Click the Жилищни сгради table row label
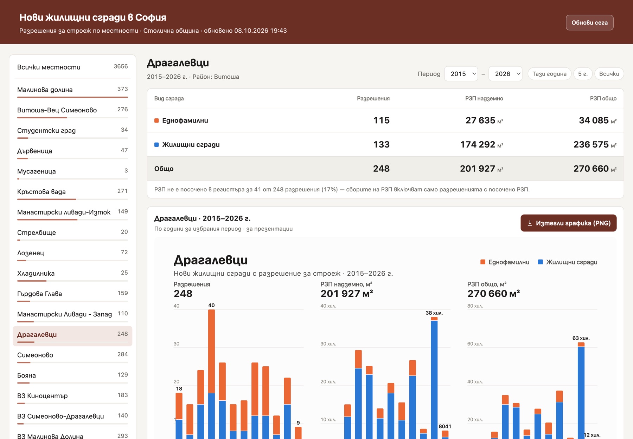Image resolution: width=633 pixels, height=439 pixels. [191, 145]
